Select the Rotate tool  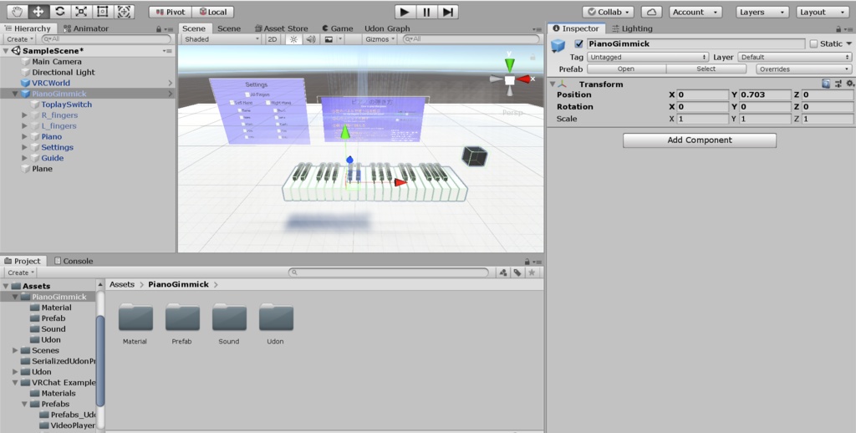coord(59,12)
